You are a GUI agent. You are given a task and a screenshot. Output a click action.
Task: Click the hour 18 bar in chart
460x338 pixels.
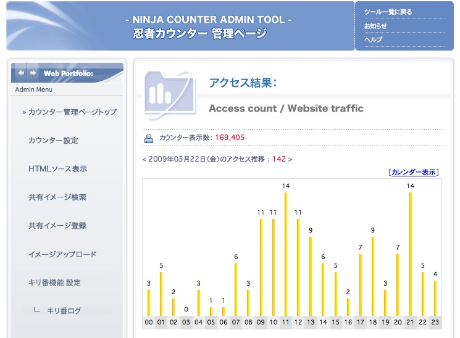[x=373, y=276]
